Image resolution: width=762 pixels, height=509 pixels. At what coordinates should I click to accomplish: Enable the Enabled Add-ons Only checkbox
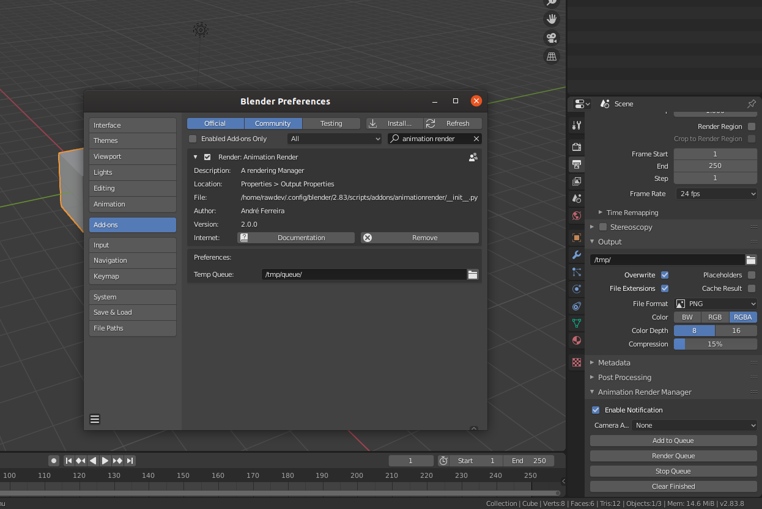click(x=193, y=139)
